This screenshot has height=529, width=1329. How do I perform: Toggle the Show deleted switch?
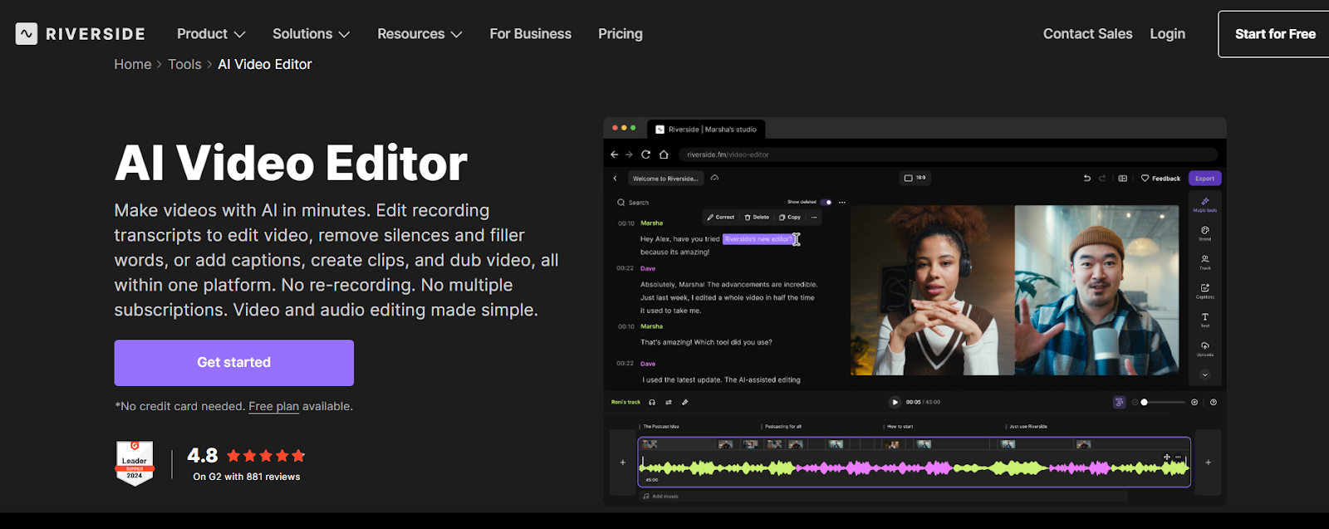coord(826,202)
